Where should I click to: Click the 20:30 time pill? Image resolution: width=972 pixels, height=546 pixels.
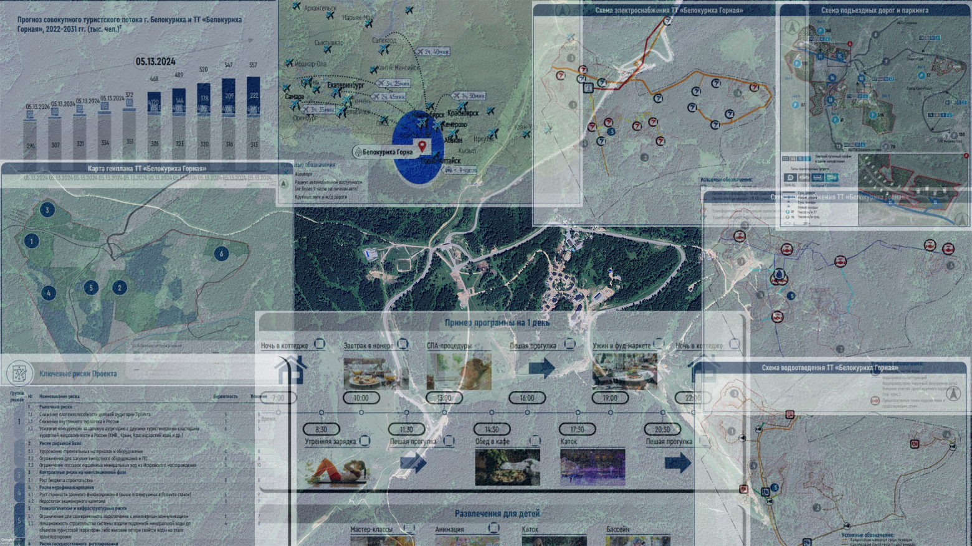(662, 429)
